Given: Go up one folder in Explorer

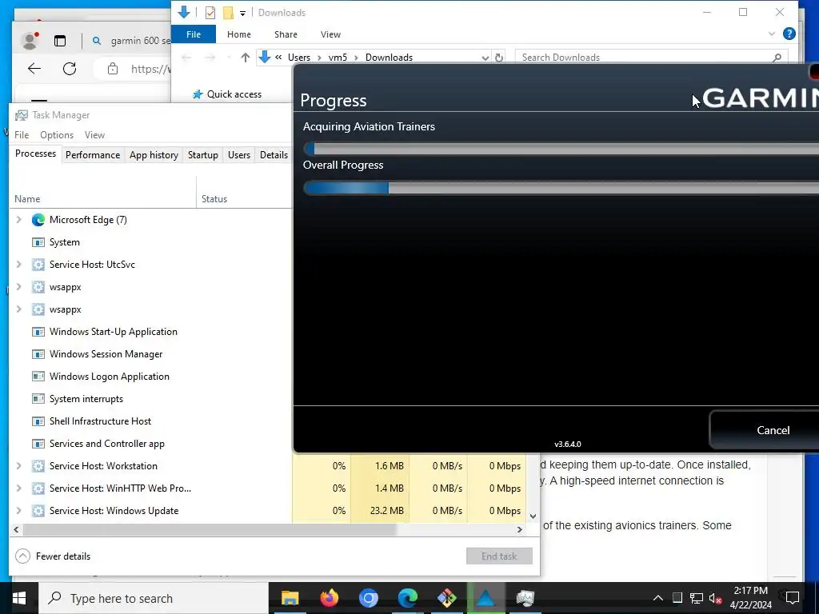Looking at the screenshot, I should pos(245,58).
